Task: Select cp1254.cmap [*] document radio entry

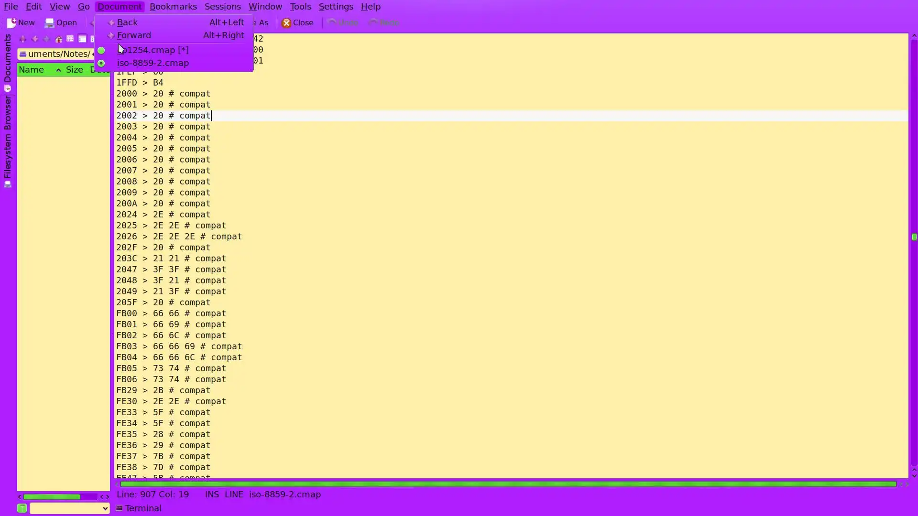Action: click(153, 50)
